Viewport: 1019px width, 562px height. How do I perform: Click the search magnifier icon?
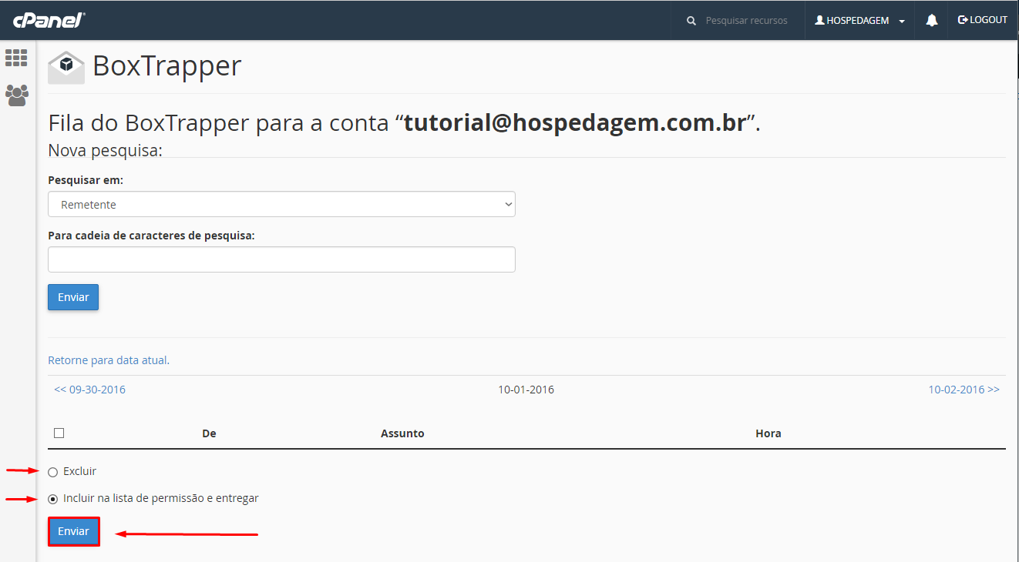[x=691, y=21]
